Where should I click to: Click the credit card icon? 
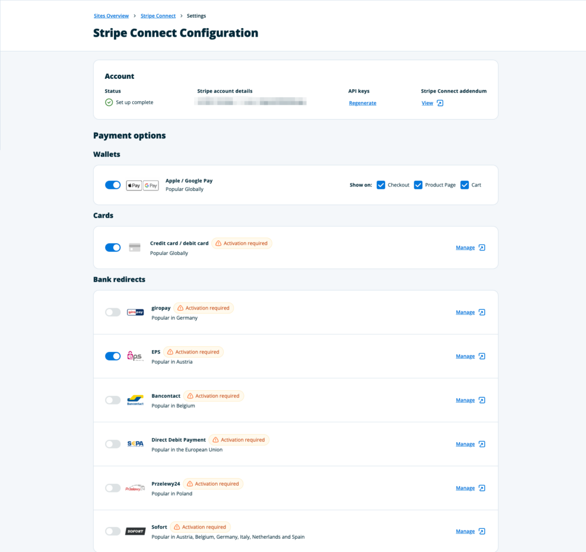134,248
